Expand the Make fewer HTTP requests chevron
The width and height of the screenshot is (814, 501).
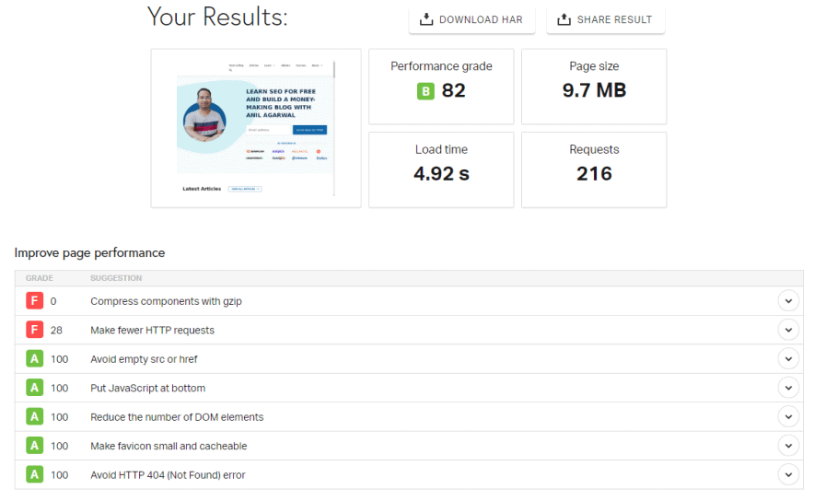pyautogui.click(x=787, y=330)
